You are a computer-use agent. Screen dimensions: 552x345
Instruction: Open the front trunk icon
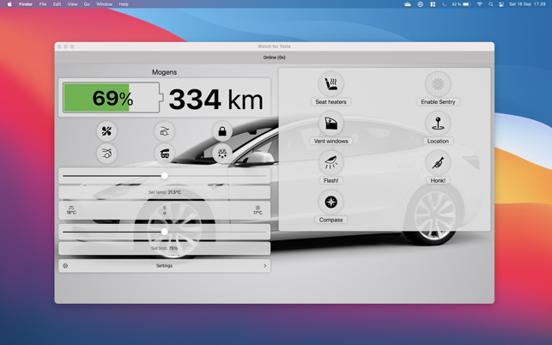tap(165, 131)
